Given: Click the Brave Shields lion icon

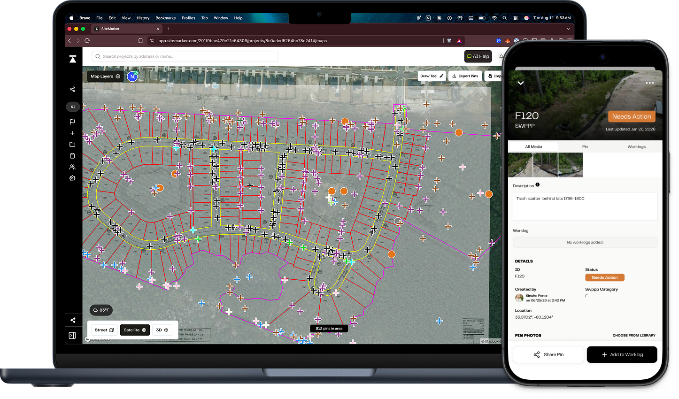Looking at the screenshot, I should pos(449,41).
